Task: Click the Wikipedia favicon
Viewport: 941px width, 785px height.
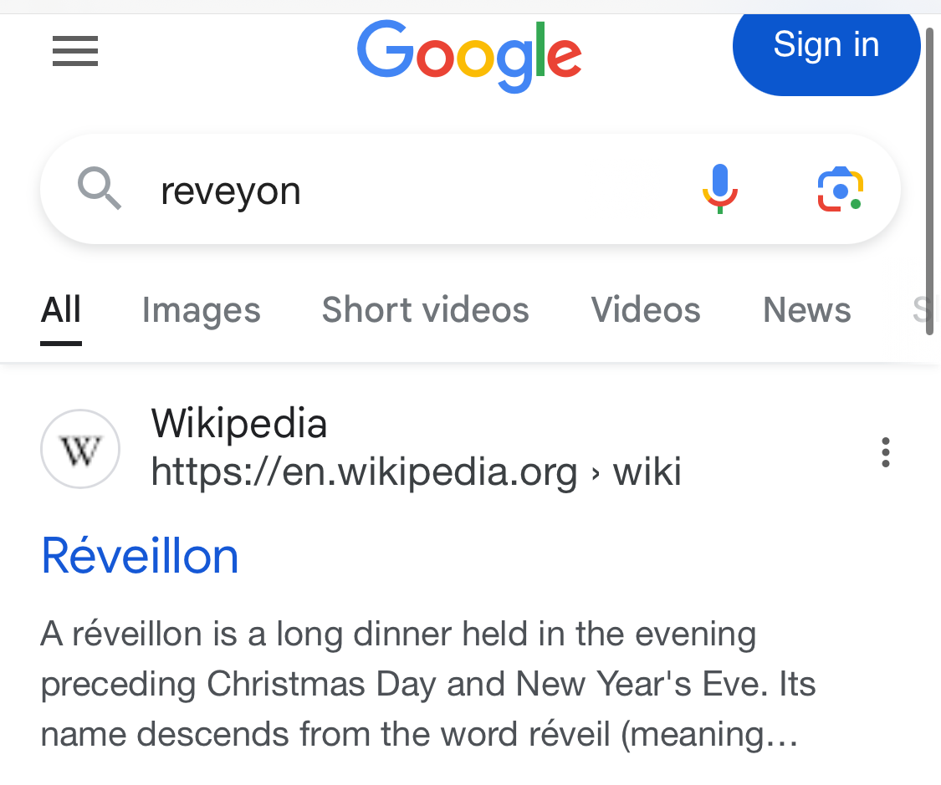Action: [80, 449]
